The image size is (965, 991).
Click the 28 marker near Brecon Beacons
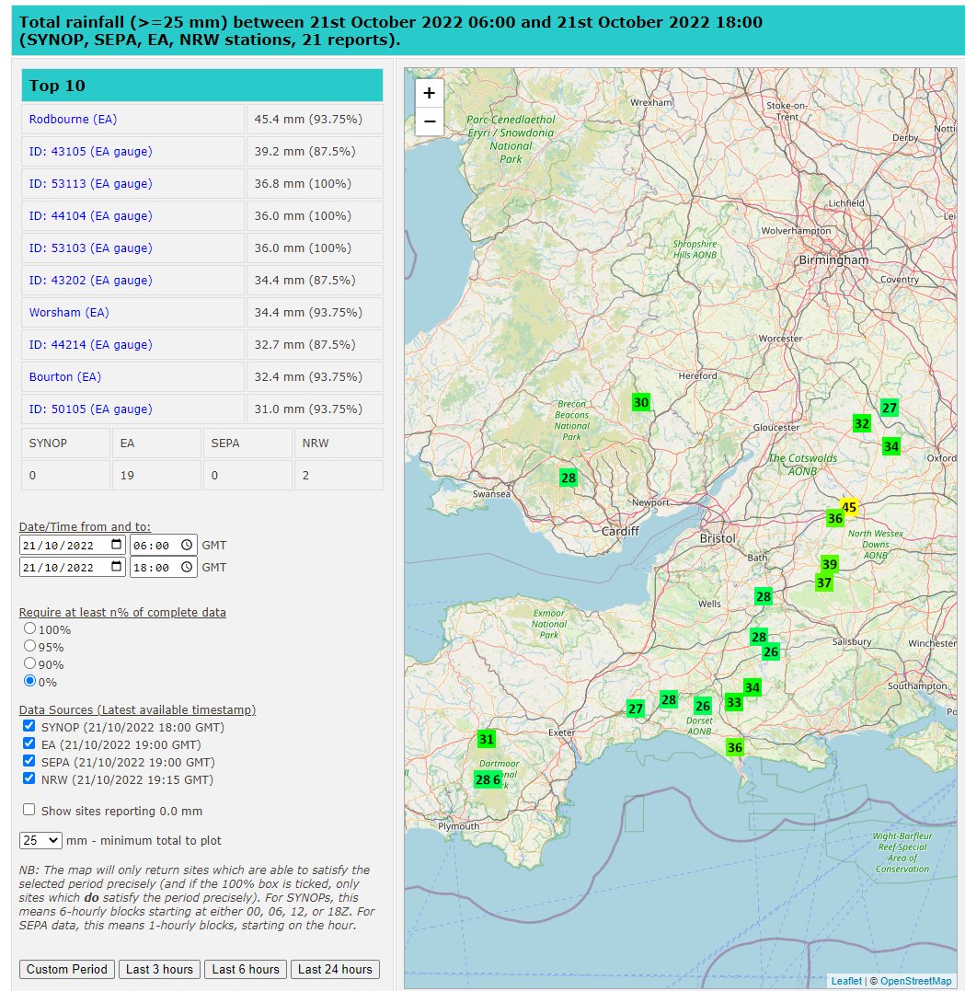click(x=569, y=478)
